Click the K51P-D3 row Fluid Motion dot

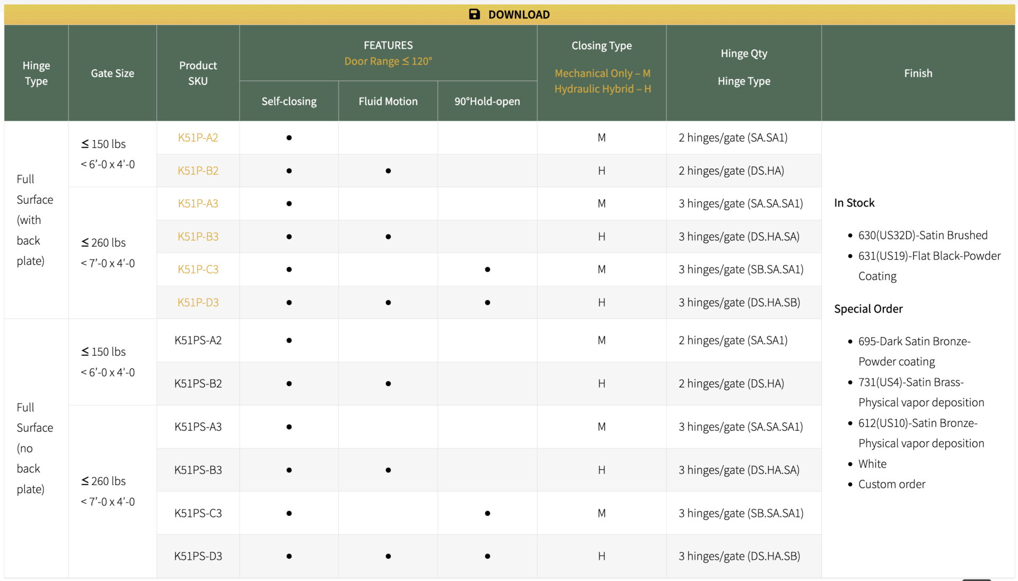[388, 302]
